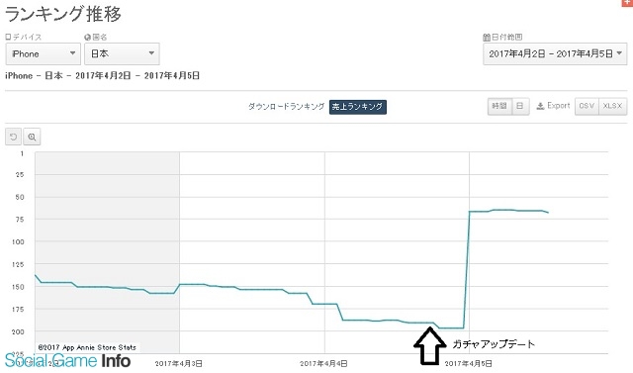The height and width of the screenshot is (373, 633).
Task: Click the device icon beside デバイス
Action: [x=8, y=37]
